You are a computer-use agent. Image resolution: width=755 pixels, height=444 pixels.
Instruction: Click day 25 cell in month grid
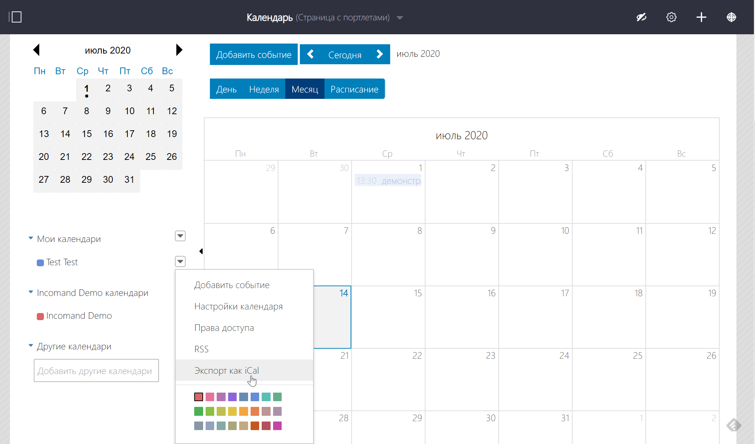609,379
